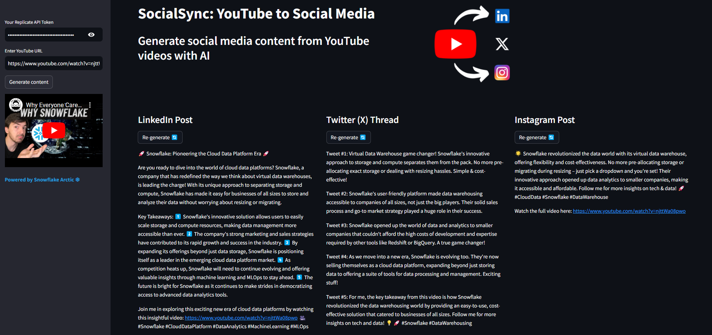Toggle API token visibility eye icon
The height and width of the screenshot is (335, 712).
point(91,35)
